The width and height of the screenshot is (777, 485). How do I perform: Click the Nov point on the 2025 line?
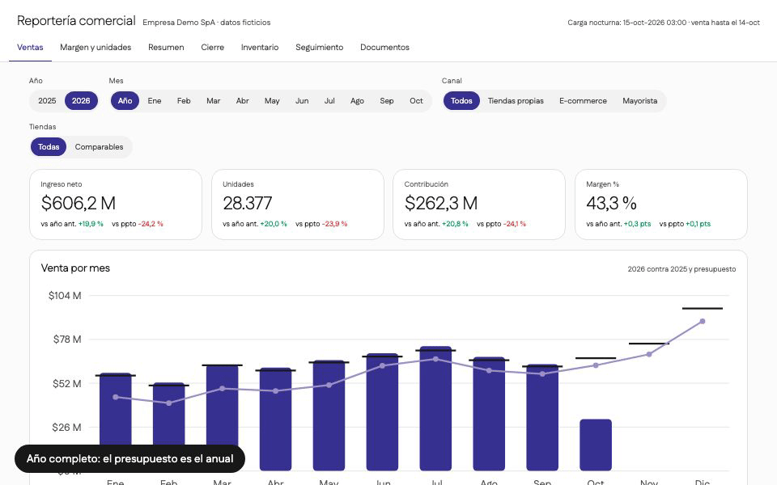[649, 354]
